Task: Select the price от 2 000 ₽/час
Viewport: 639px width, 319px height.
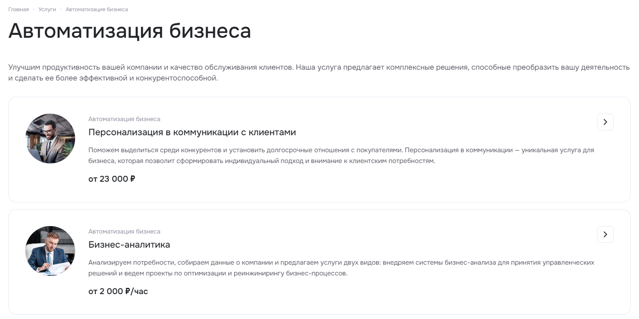Action: (x=118, y=292)
